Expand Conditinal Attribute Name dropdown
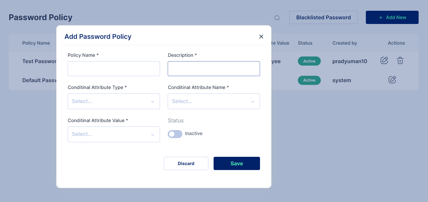Viewport: 428px width, 202px height. click(x=214, y=101)
